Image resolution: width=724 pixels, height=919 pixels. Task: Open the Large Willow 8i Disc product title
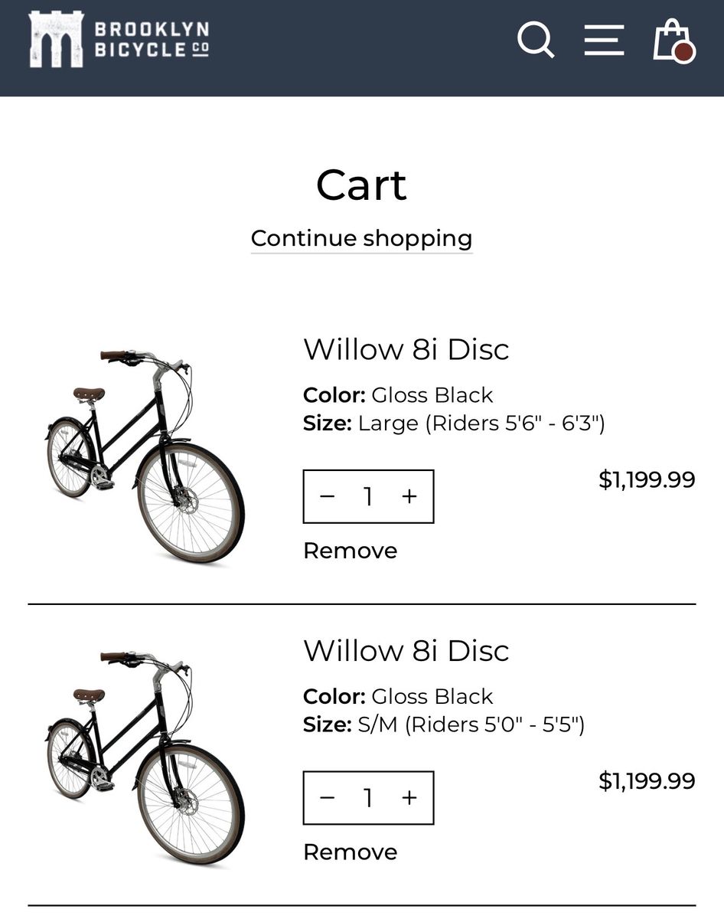(406, 350)
